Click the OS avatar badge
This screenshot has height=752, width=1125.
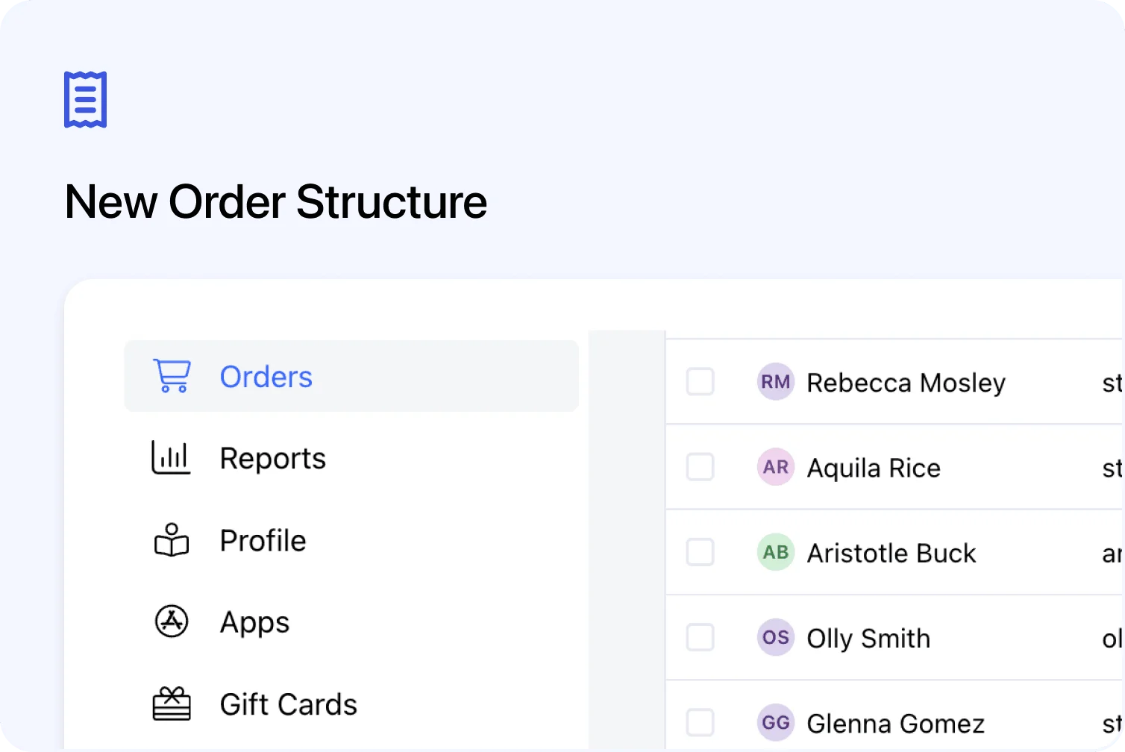point(776,637)
